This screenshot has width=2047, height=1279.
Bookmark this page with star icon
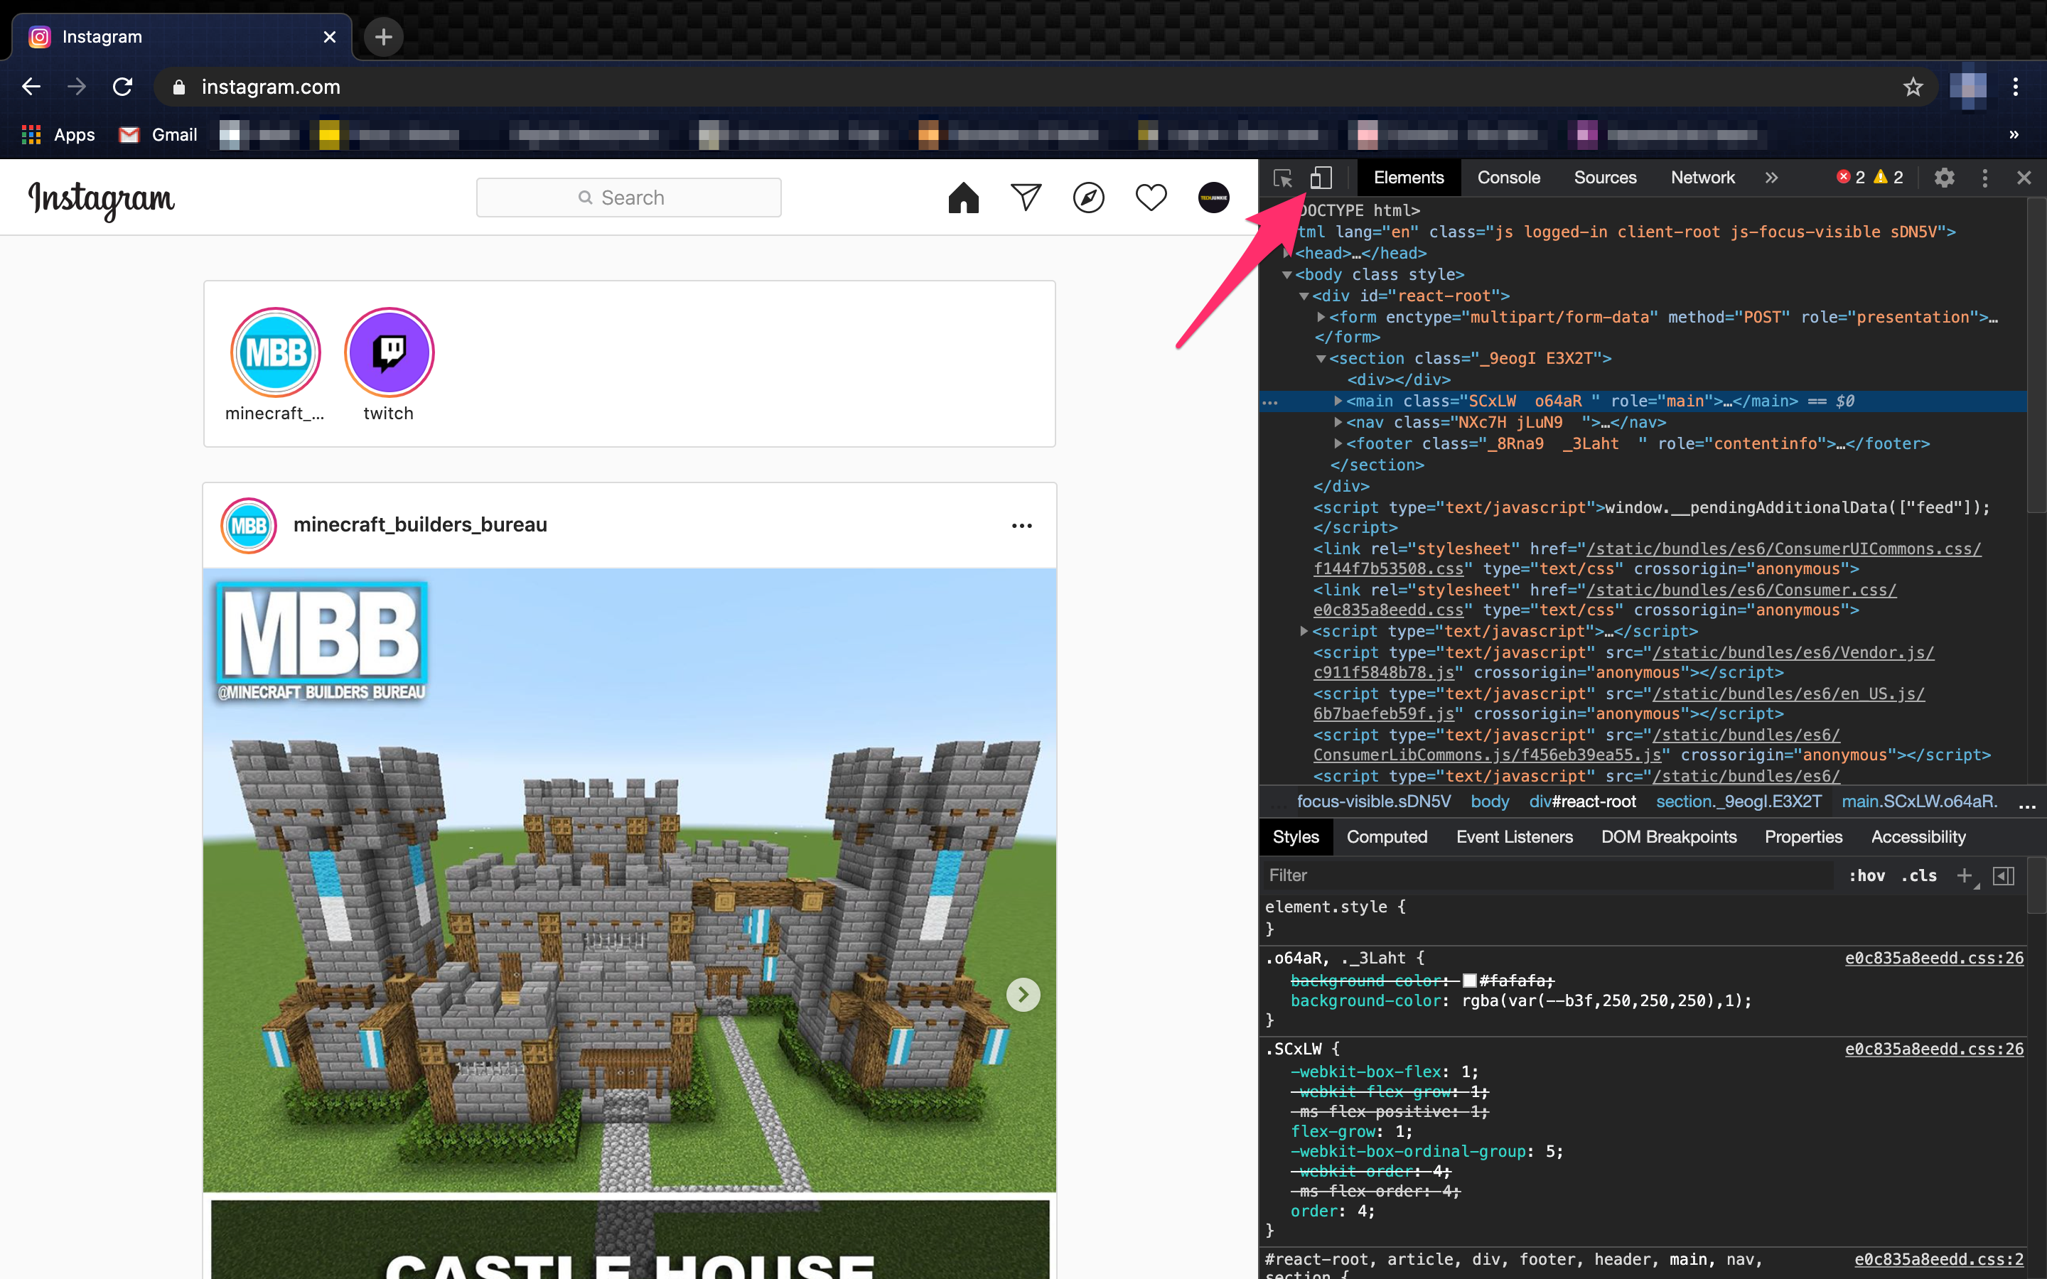[x=1913, y=86]
